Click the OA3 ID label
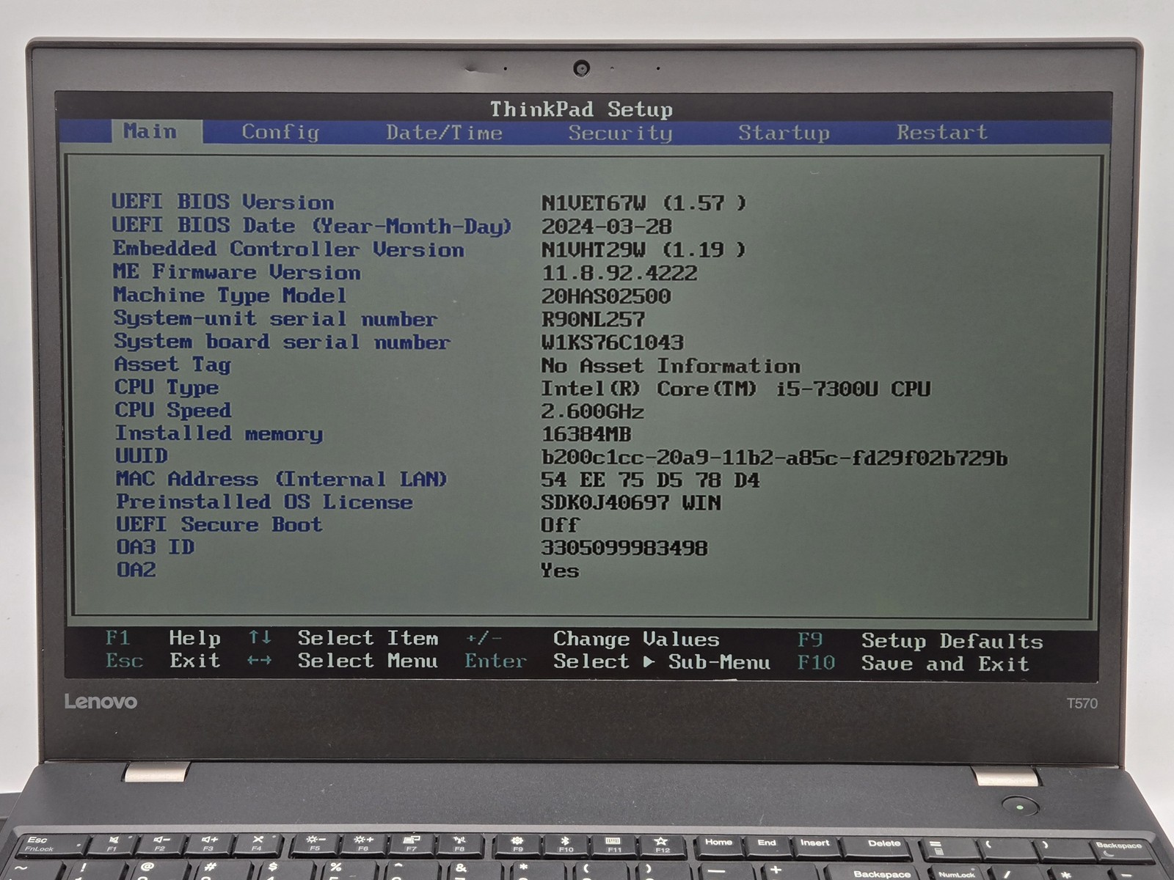The width and height of the screenshot is (1174, 880). [156, 547]
